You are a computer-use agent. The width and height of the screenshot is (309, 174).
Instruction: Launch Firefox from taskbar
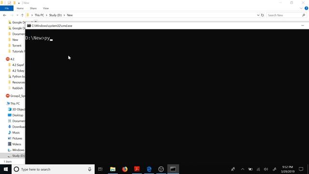pos(125,169)
